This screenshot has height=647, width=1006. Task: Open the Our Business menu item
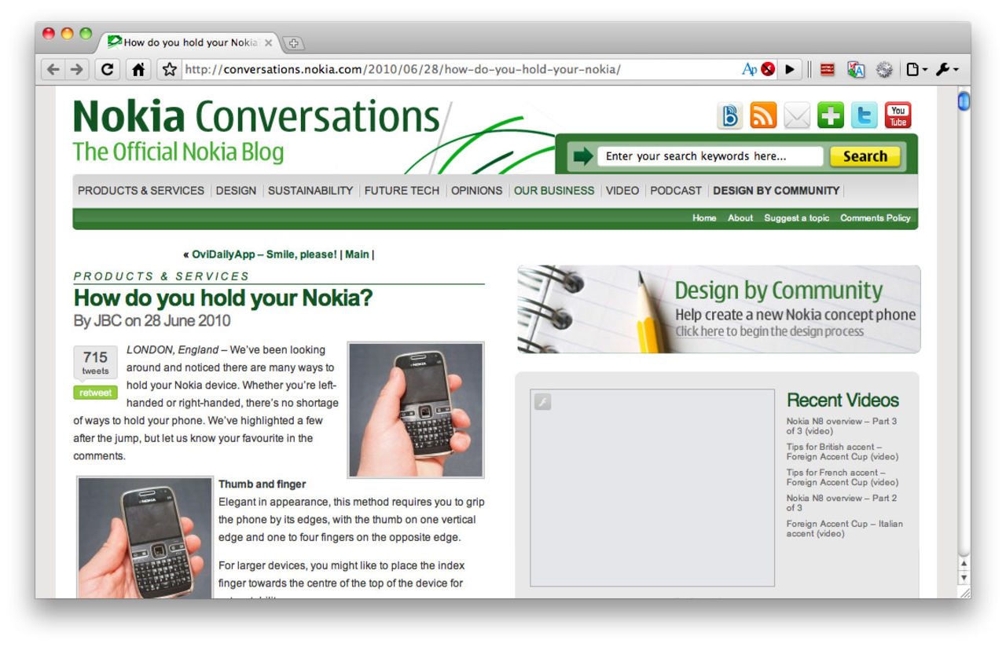(x=554, y=190)
